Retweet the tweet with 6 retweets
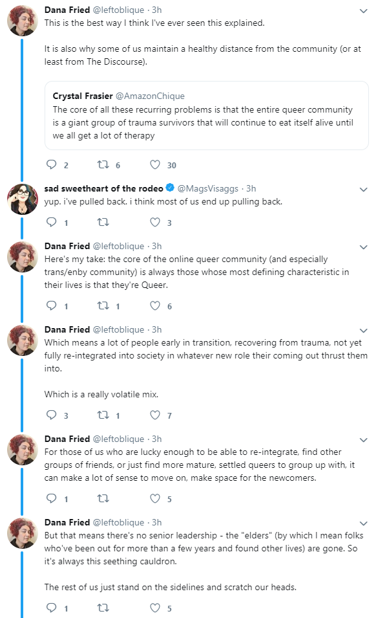The image size is (378, 618). pyautogui.click(x=103, y=164)
